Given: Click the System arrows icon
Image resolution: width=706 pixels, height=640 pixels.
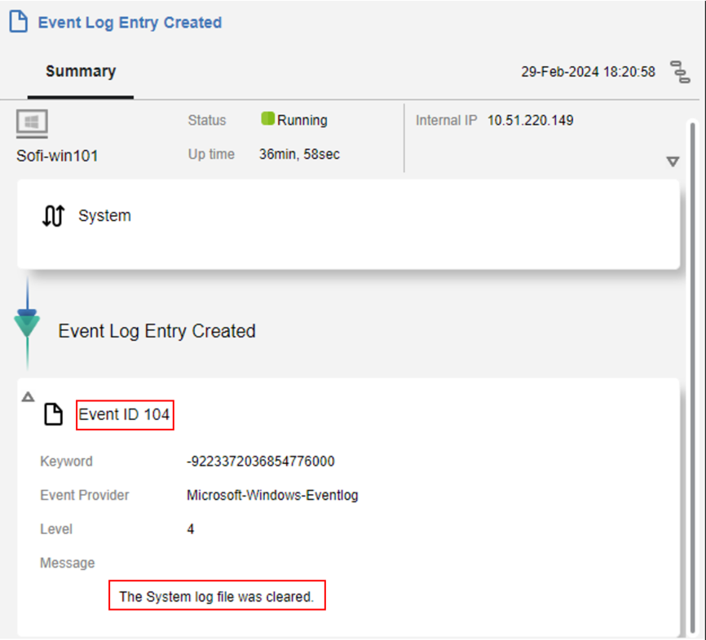Looking at the screenshot, I should 54,216.
